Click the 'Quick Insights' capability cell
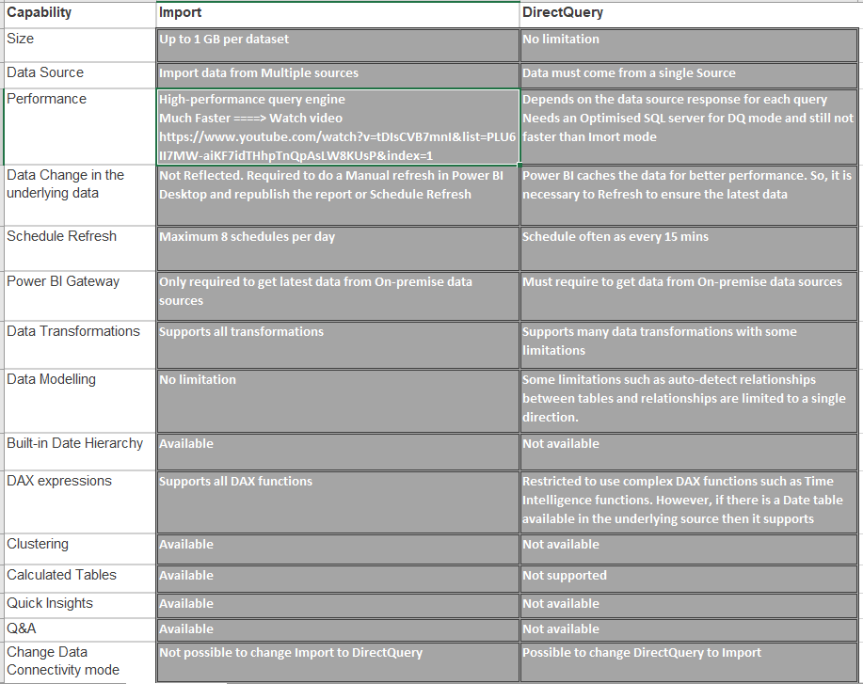 [78, 604]
